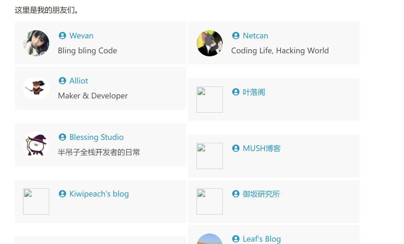Click the broken image placeholder for 叶落阁
404x244 pixels.
(x=209, y=99)
